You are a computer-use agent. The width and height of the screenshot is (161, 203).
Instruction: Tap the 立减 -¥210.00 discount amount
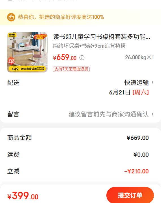(136, 171)
